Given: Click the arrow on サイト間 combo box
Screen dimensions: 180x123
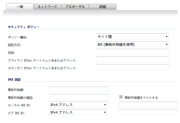Looking at the screenshot, I should 167,37.
